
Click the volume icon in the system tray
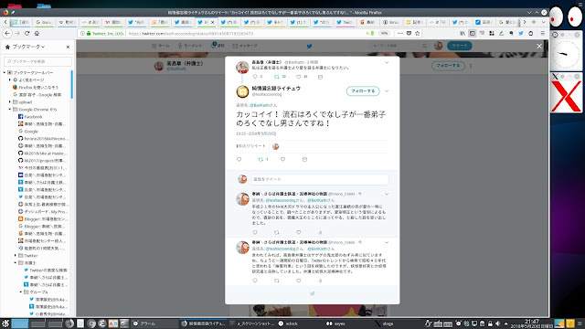tap(497, 324)
